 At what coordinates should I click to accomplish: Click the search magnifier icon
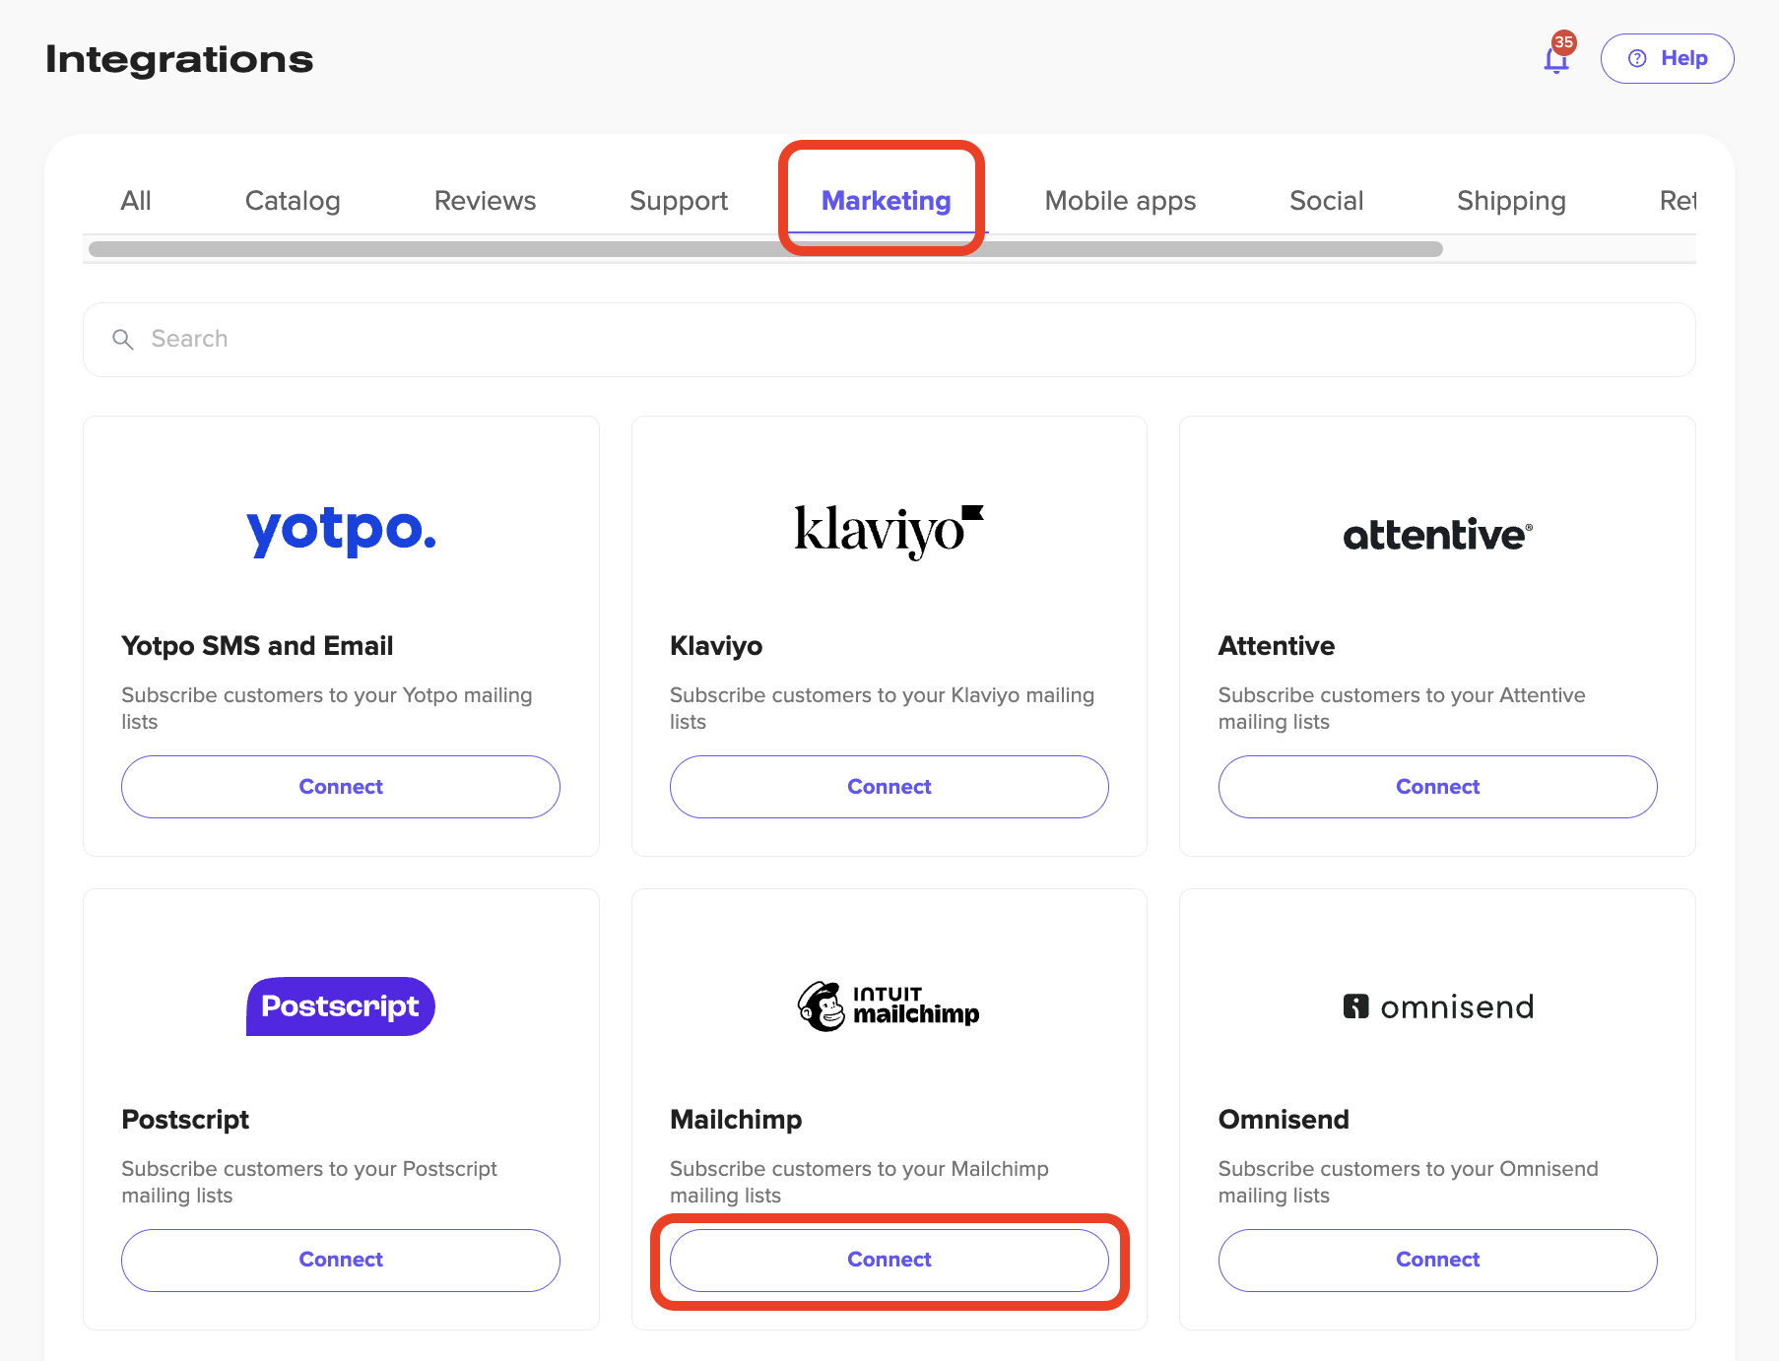[x=123, y=340]
